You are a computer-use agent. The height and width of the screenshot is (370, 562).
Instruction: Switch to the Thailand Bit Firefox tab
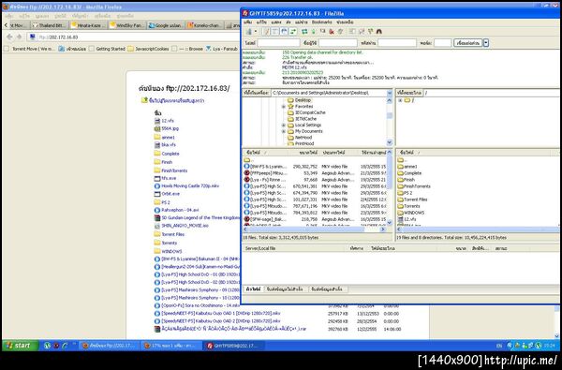pyautogui.click(x=49, y=25)
